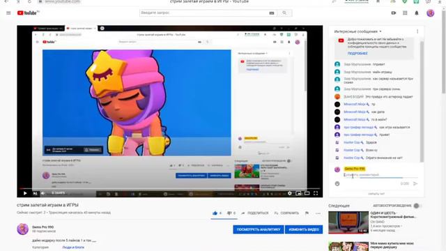Screen dimensions: 446x251
Task: Toggle the Автовоспроизведение autoplay switch
Action: pos(417,206)
